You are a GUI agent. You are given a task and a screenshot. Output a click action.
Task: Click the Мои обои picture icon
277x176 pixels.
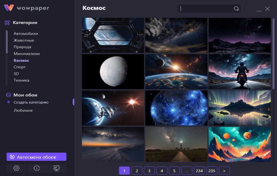[8, 95]
